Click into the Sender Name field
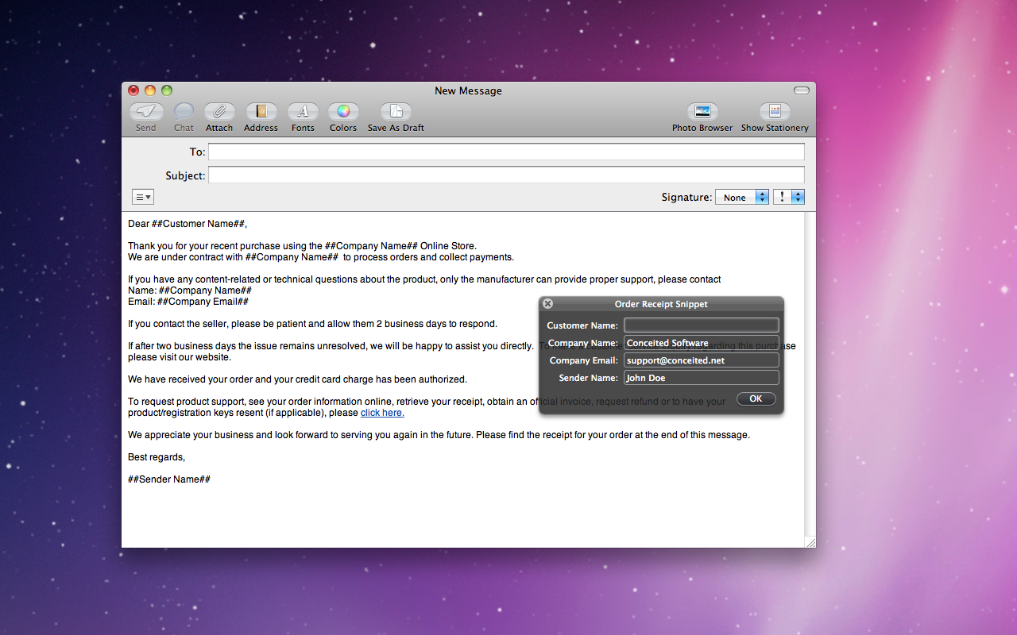 pyautogui.click(x=701, y=378)
